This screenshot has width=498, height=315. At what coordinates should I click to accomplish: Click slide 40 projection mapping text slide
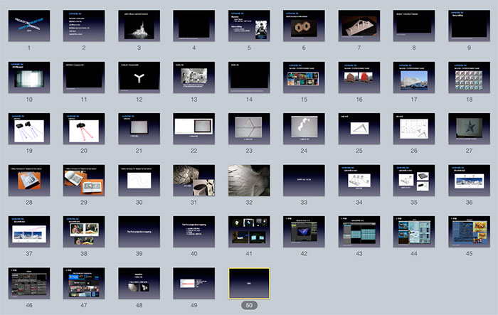194,232
